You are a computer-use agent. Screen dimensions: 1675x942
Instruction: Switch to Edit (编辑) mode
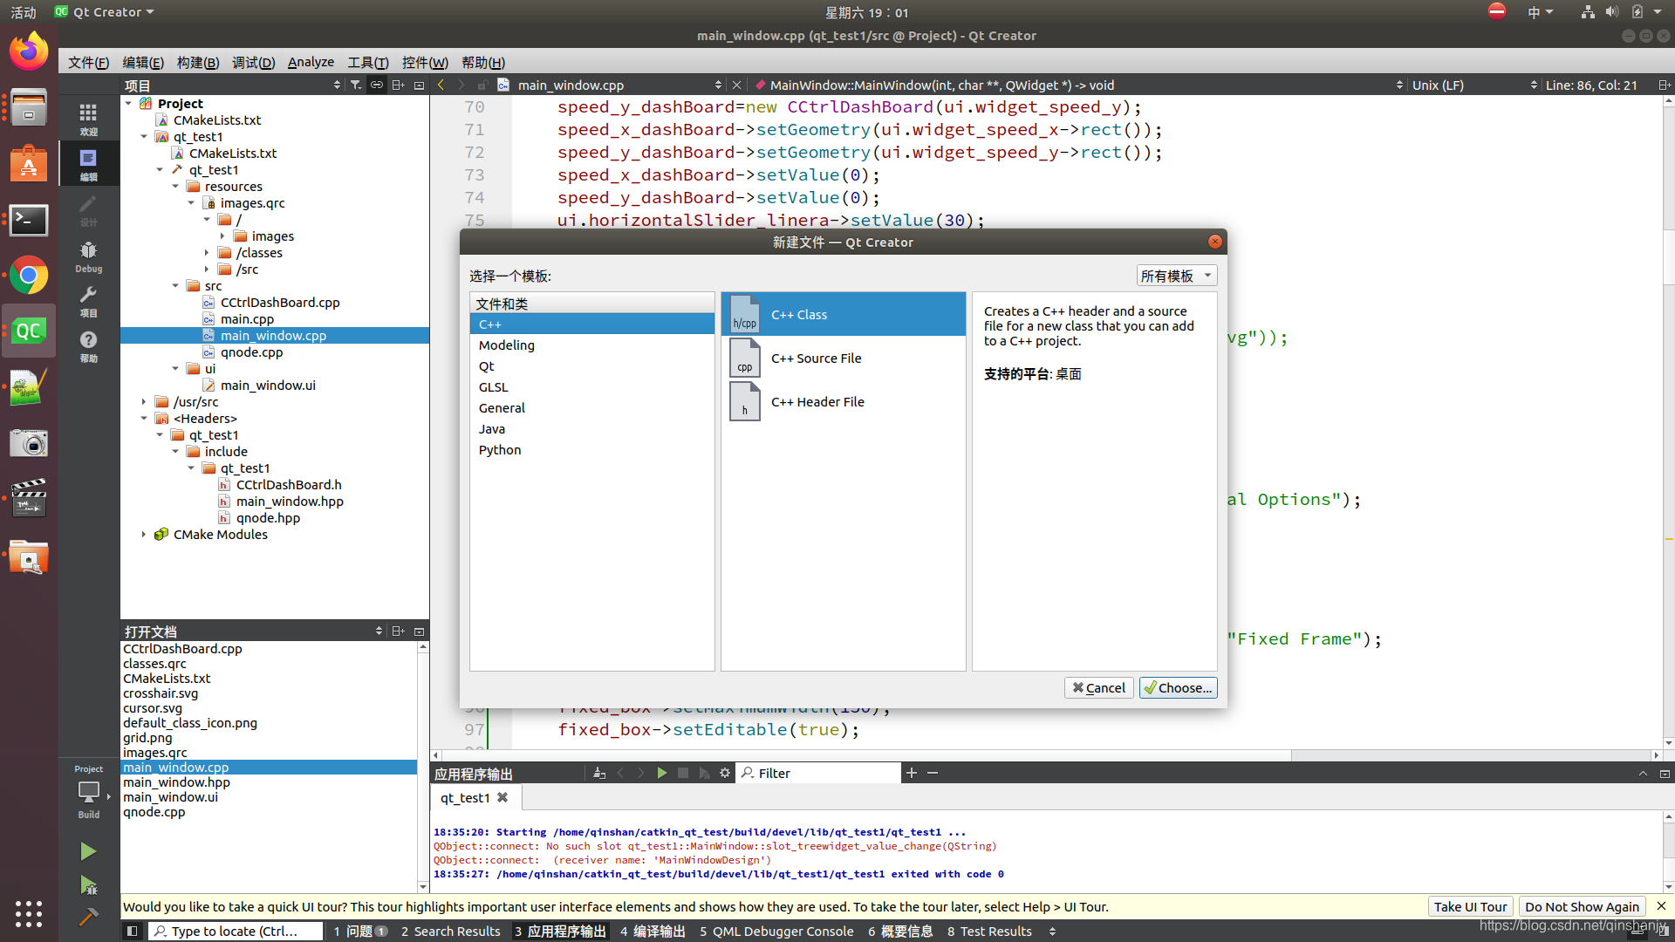(88, 164)
